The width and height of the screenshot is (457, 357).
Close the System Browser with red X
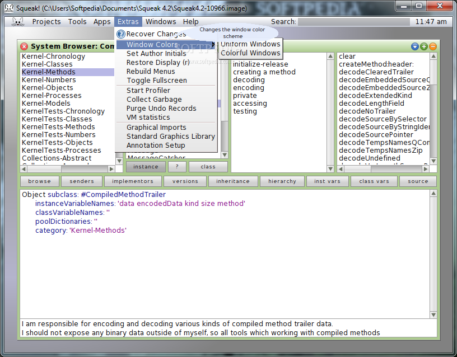(x=24, y=46)
